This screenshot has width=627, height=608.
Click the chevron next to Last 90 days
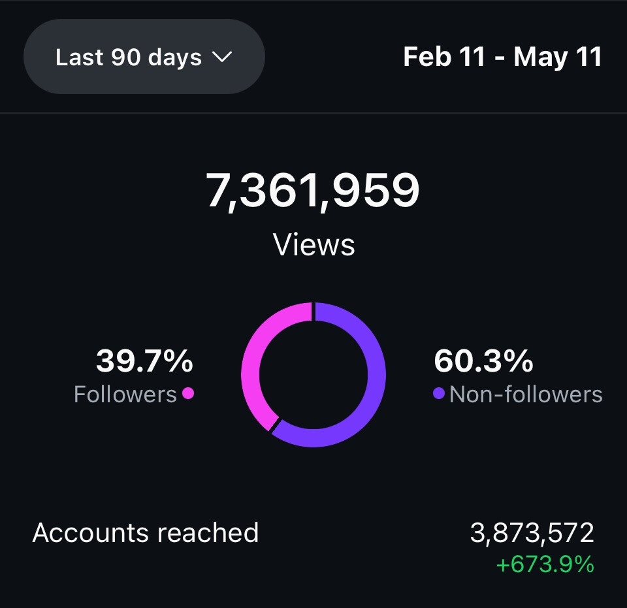pyautogui.click(x=222, y=57)
